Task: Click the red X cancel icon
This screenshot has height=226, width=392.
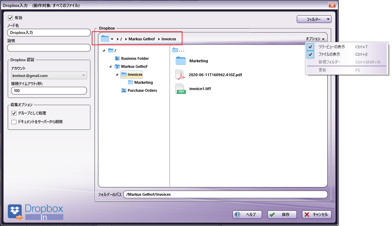Action: coord(307,215)
